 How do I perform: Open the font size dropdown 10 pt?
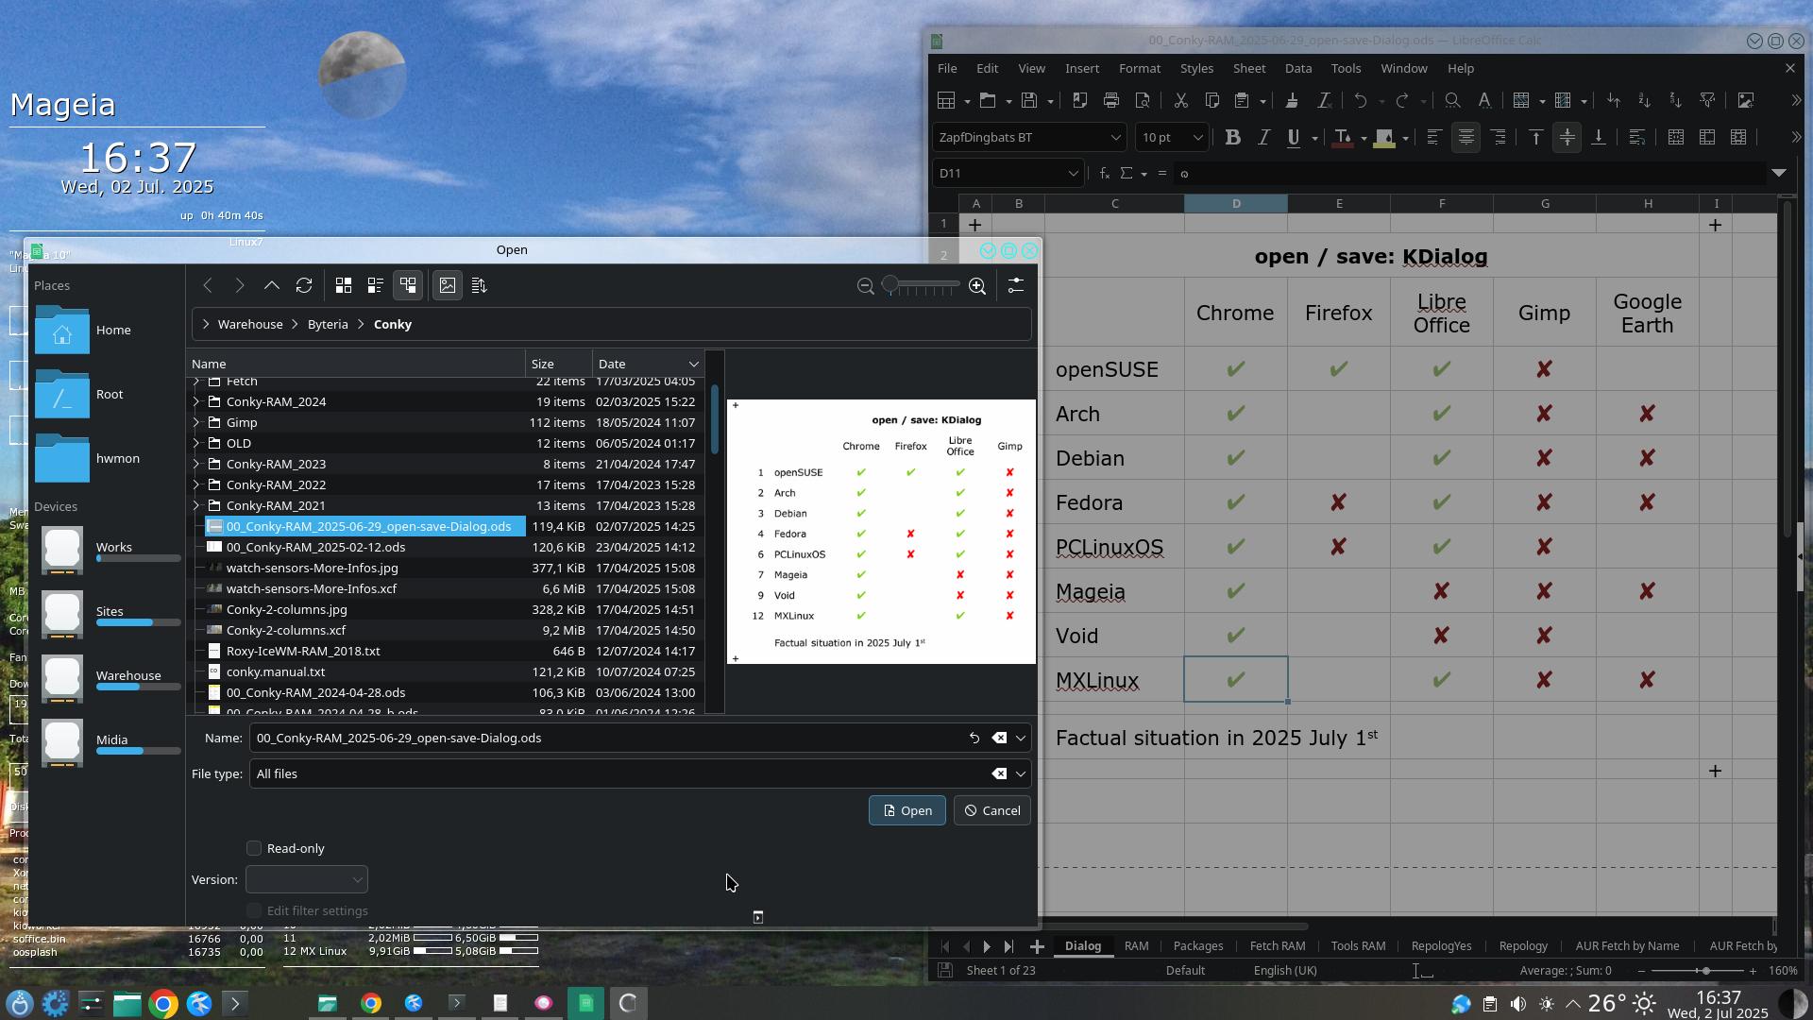(x=1197, y=138)
